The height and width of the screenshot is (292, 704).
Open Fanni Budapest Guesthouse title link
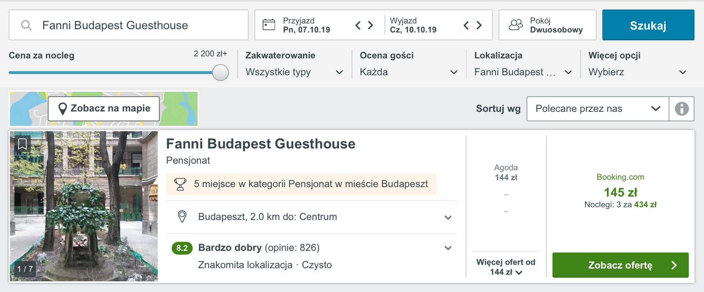(x=261, y=144)
